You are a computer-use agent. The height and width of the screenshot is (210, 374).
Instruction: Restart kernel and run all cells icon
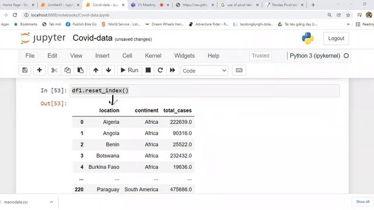[x=172, y=70]
